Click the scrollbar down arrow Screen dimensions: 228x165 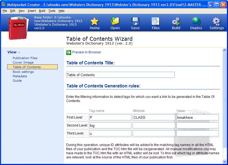(224, 162)
